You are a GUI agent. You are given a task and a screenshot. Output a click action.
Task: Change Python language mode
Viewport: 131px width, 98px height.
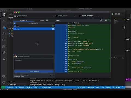(x=108, y=87)
